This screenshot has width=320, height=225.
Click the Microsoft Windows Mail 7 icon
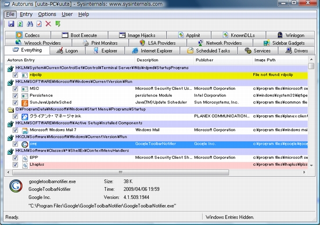click(25, 130)
